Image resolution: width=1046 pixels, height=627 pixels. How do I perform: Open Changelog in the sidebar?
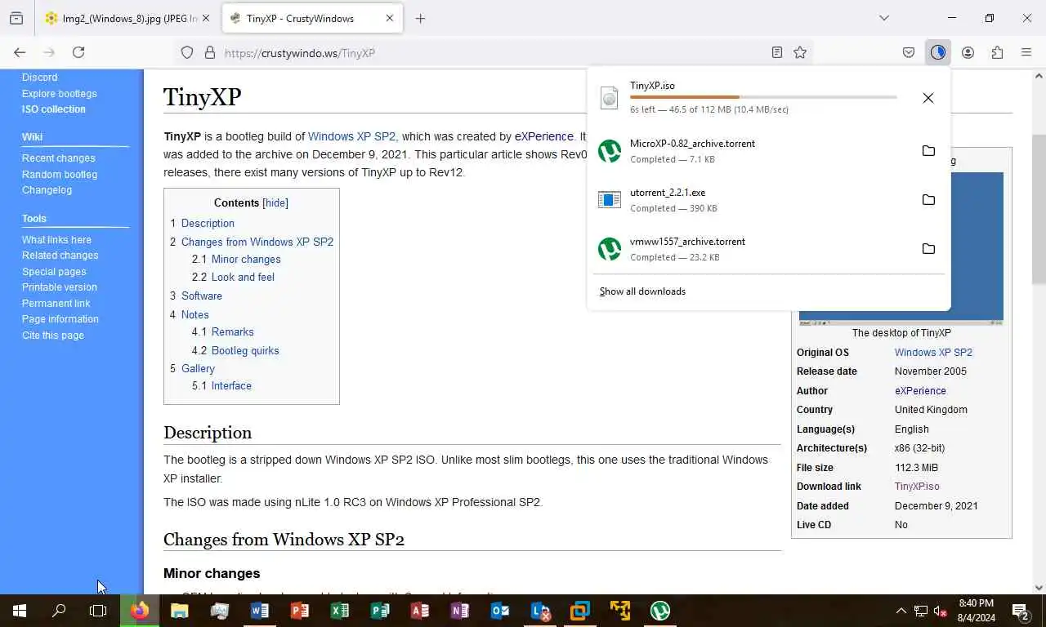click(x=47, y=190)
